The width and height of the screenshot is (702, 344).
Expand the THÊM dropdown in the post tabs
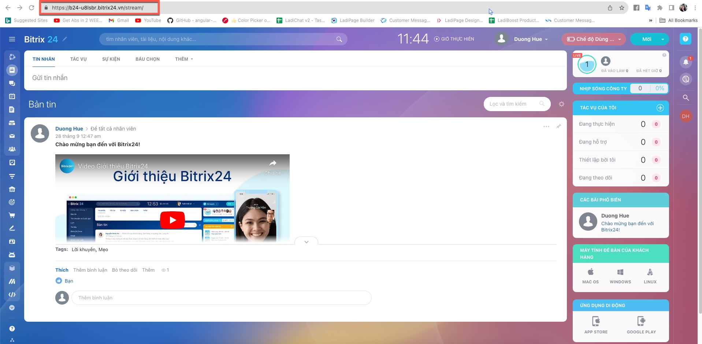click(184, 59)
